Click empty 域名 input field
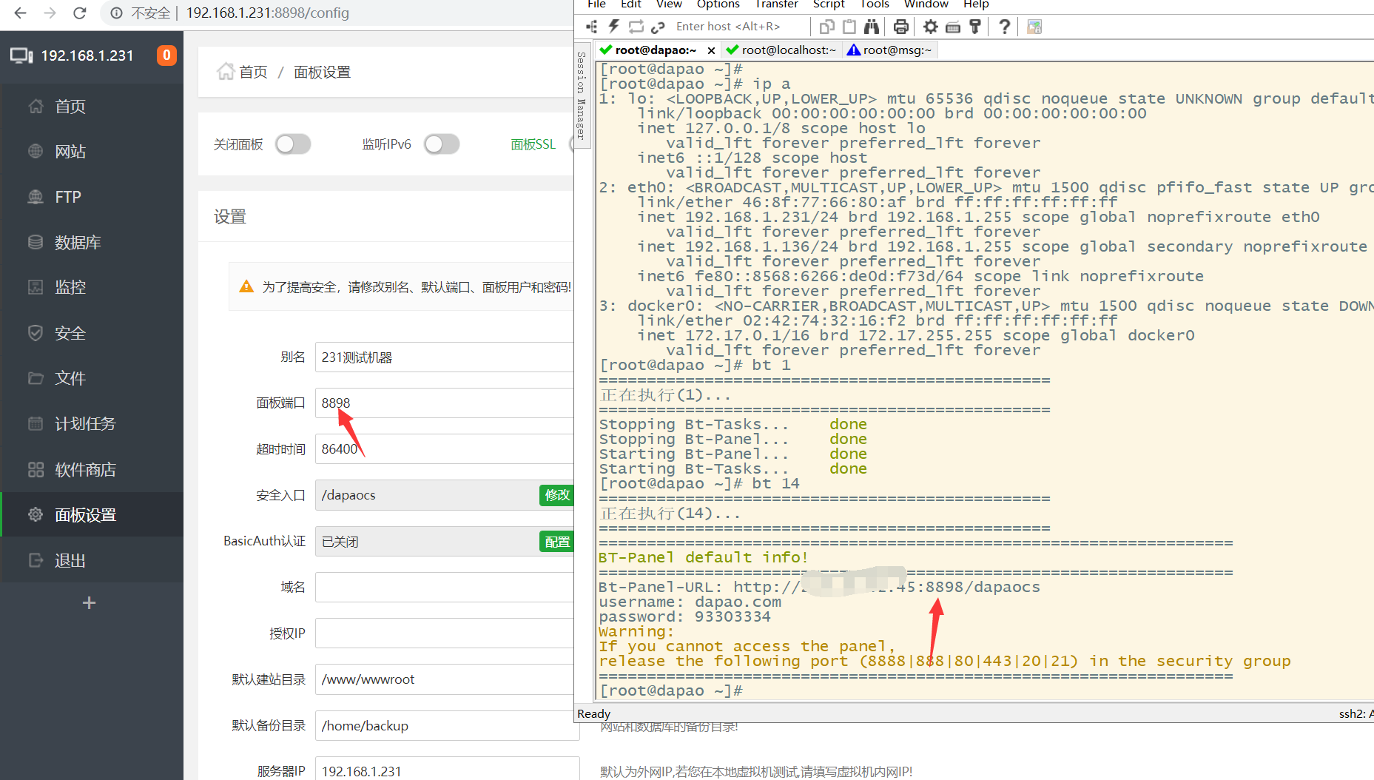The width and height of the screenshot is (1374, 780). (444, 588)
